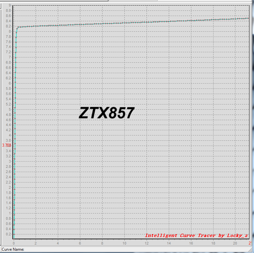Click the 4.6 label on the vertical axis
This screenshot has width=254, height=253.
point(8,120)
